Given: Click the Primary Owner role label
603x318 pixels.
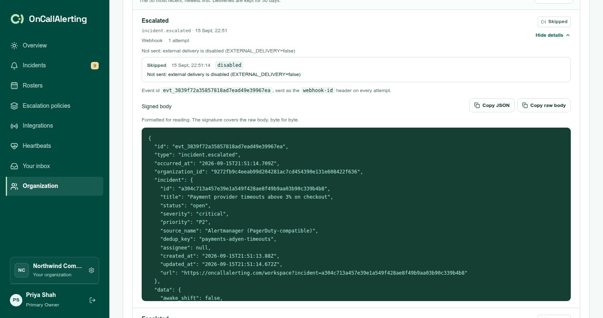Looking at the screenshot, I should click(x=43, y=305).
